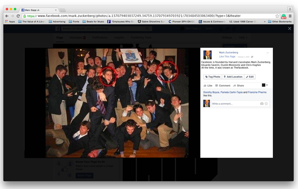Click the post date timestamp
298x189 pixels.
(244, 57)
